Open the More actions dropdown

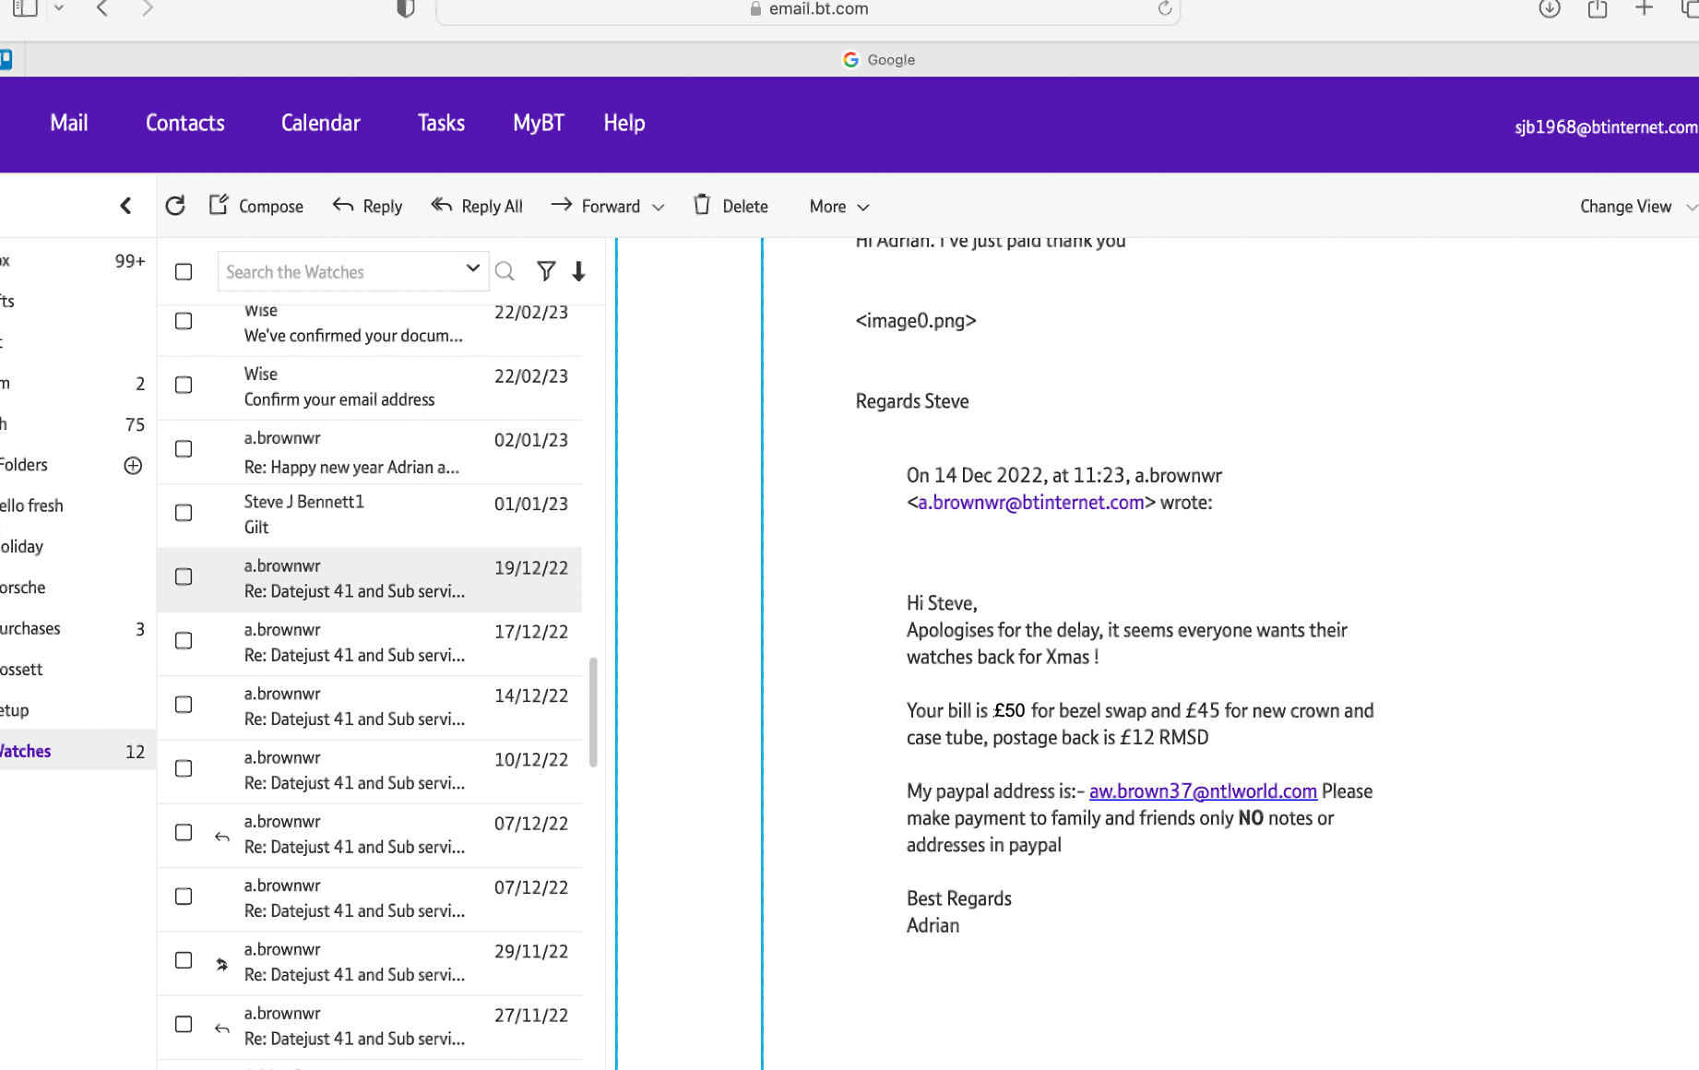[838, 207]
